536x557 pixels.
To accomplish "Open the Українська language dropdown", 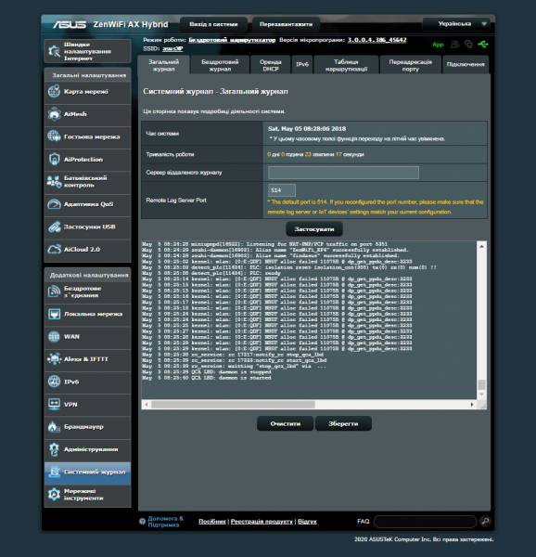I will tap(457, 24).
